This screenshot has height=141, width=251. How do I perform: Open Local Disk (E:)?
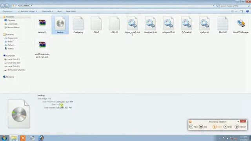(x=14, y=66)
